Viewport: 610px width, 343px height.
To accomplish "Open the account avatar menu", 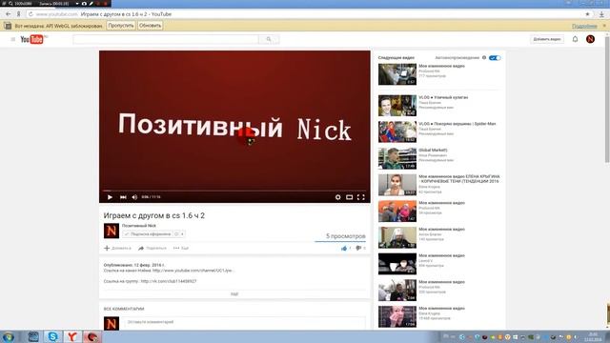I will 590,39.
